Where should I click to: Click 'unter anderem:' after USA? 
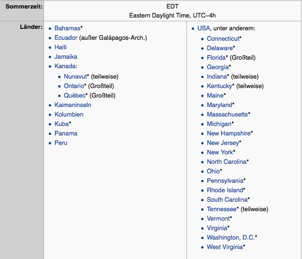coord(234,28)
